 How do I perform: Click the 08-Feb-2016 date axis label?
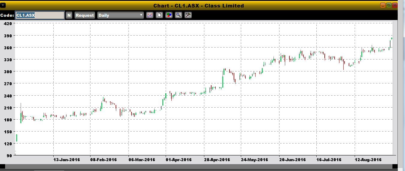pos(103,160)
